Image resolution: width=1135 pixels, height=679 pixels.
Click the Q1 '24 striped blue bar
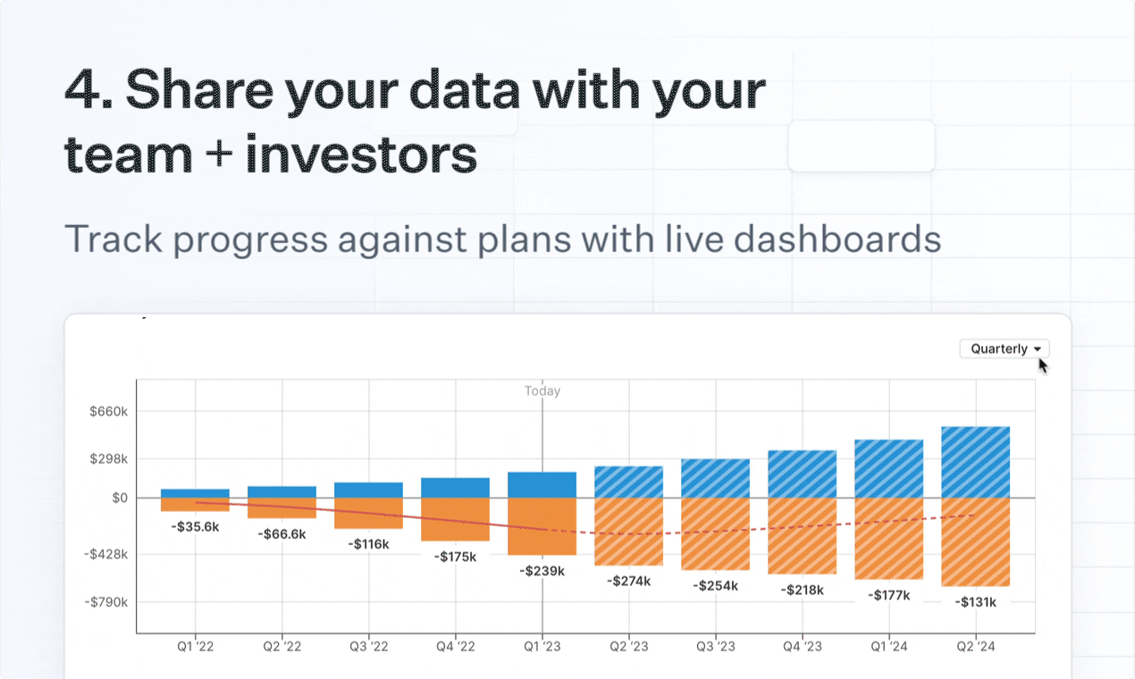889,468
